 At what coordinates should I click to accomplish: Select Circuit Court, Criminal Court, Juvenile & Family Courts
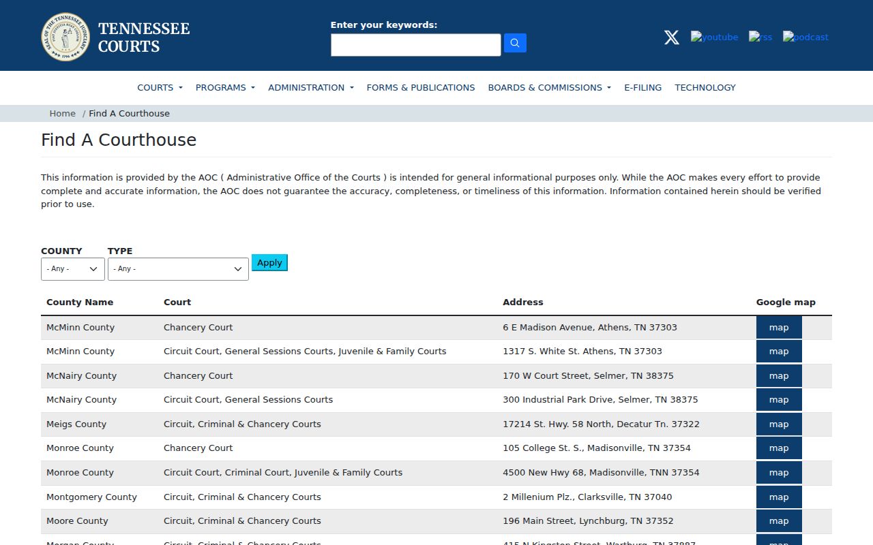coord(283,472)
